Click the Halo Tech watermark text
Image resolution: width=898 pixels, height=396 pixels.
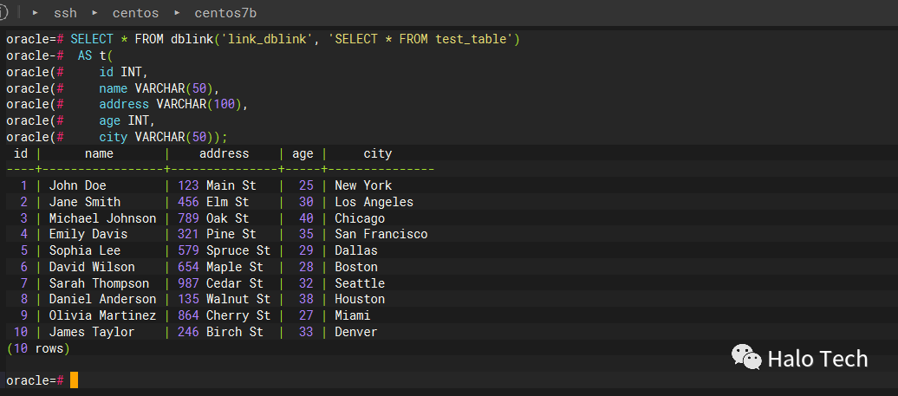817,358
